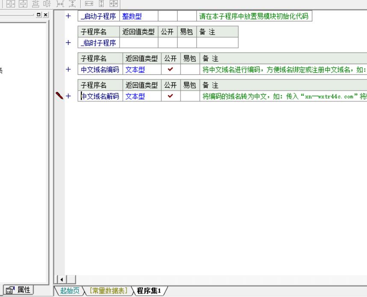Float the left side panel with its square button

click(x=38, y=15)
